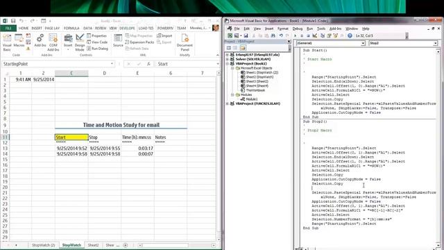Screen dimensions: 444x250
Task: Click View Code icon in Project pane
Action: (229, 48)
